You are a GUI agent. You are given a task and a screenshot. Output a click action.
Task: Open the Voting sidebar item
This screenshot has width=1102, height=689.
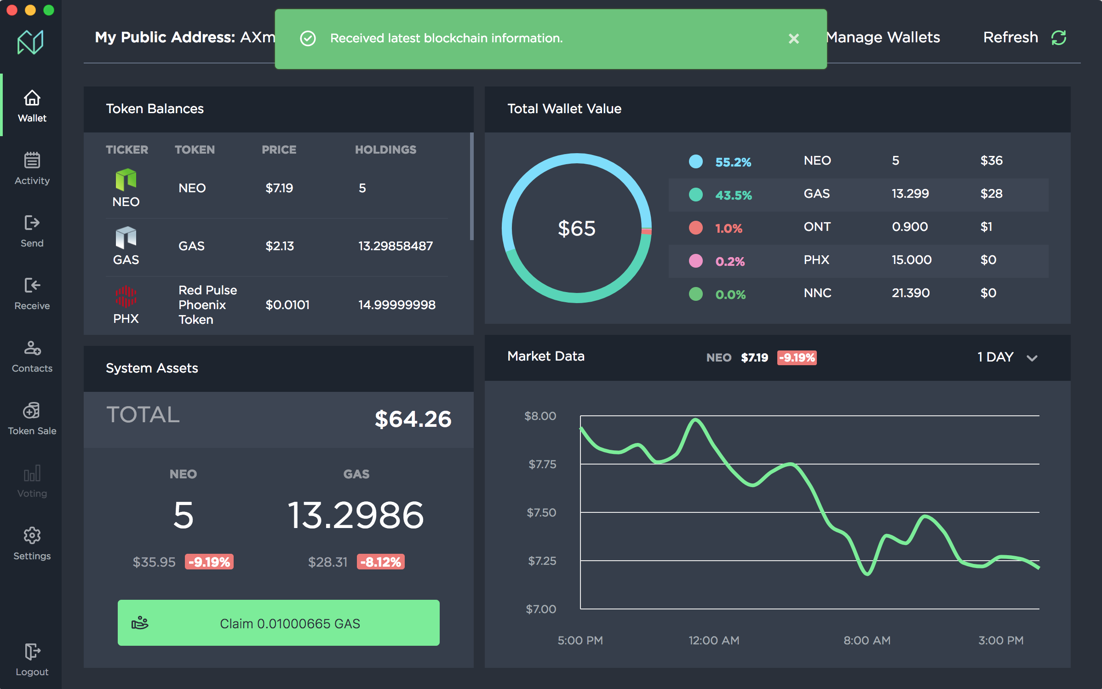32,482
